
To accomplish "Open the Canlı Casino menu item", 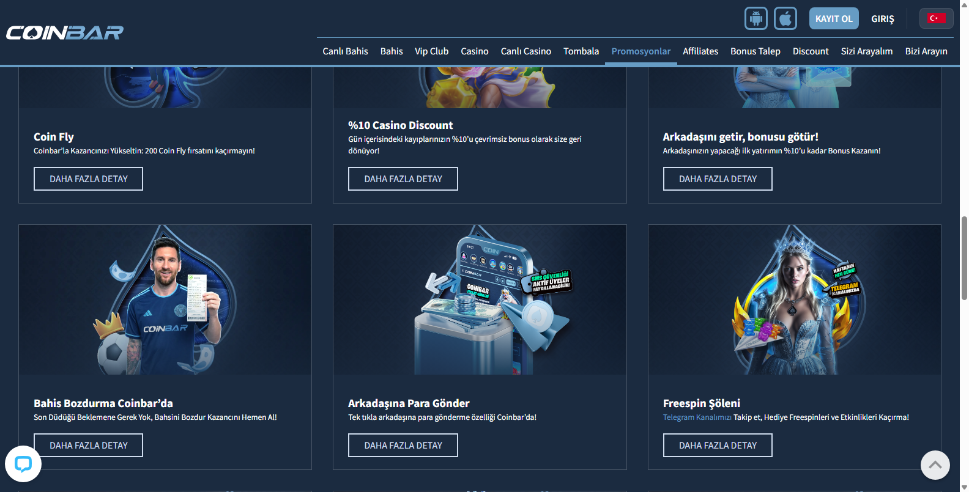I will [526, 51].
